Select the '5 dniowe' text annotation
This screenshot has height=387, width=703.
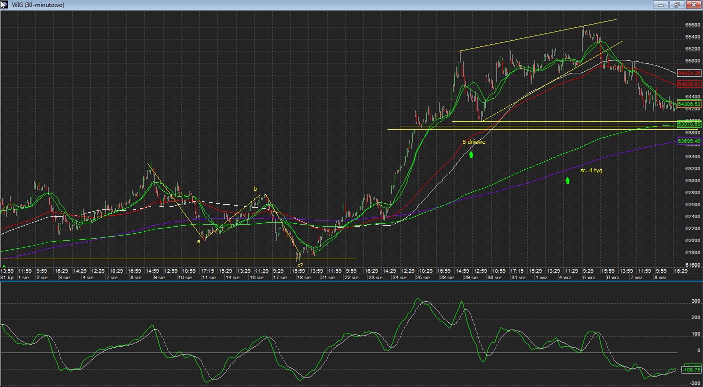click(x=473, y=142)
